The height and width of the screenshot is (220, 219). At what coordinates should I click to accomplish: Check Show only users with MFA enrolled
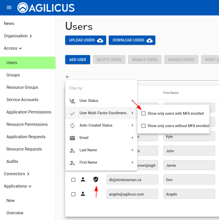point(144,113)
